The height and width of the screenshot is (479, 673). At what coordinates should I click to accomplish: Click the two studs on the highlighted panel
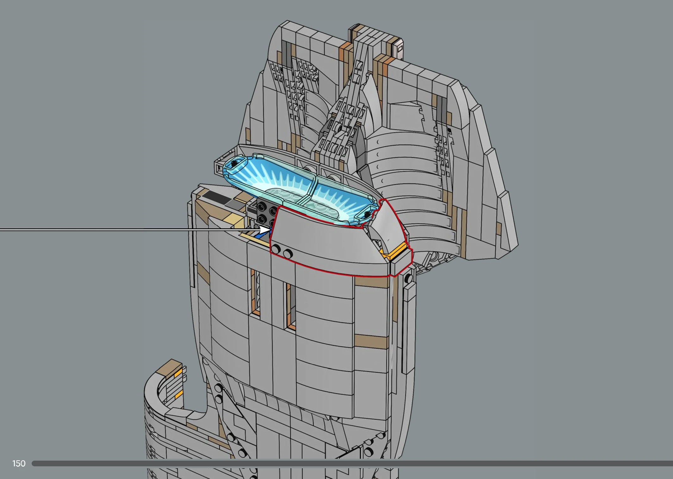point(281,251)
